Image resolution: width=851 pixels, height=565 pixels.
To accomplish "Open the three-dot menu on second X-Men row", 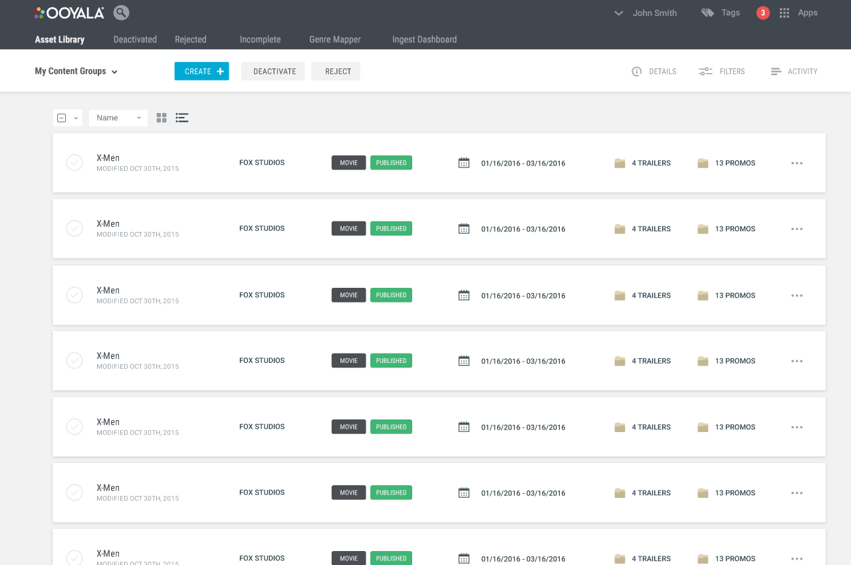I will pos(797,229).
